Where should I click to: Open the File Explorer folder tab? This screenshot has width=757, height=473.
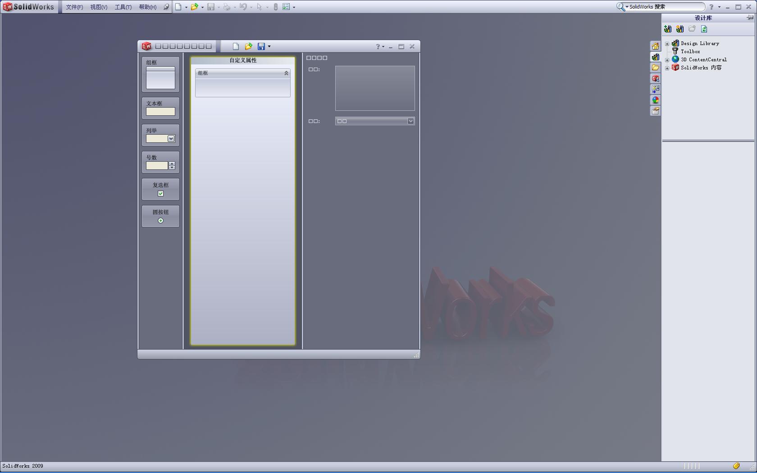tap(656, 68)
